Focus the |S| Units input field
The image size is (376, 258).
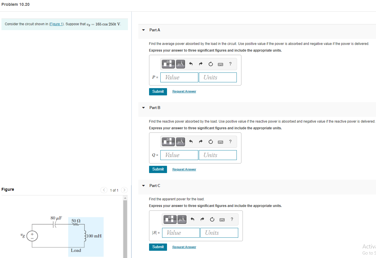(x=219, y=233)
